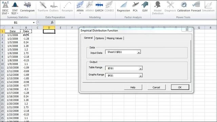Click the Cancel button
This screenshot has height=122, width=217.
click(x=156, y=87)
